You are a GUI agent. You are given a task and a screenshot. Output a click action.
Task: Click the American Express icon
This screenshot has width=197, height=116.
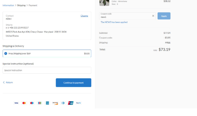tap(47, 103)
